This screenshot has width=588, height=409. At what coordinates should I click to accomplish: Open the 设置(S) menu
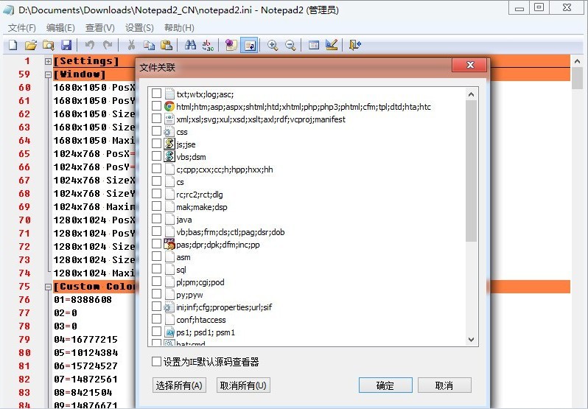pos(139,28)
